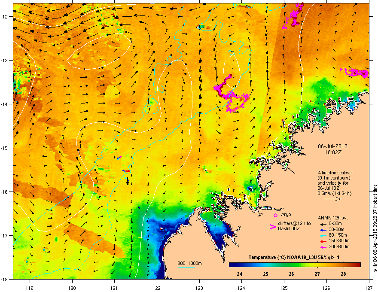Click the 0.5m/s velocity scale arrow

pos(332,199)
